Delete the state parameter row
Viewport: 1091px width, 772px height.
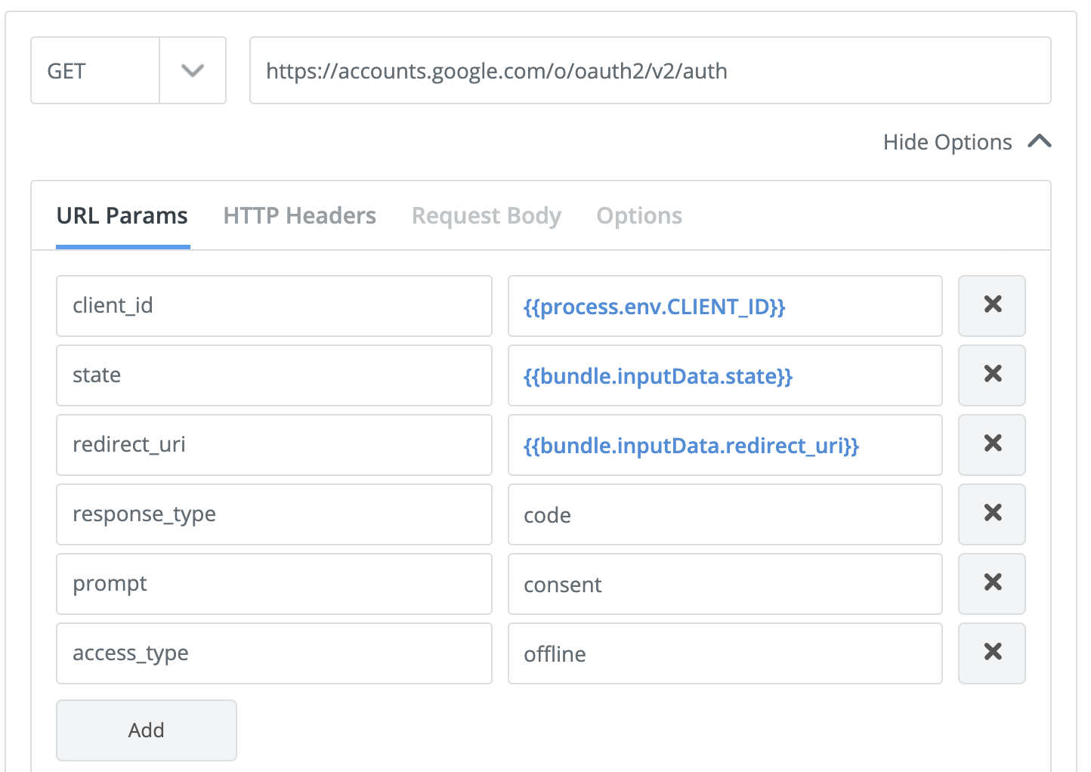click(x=991, y=375)
